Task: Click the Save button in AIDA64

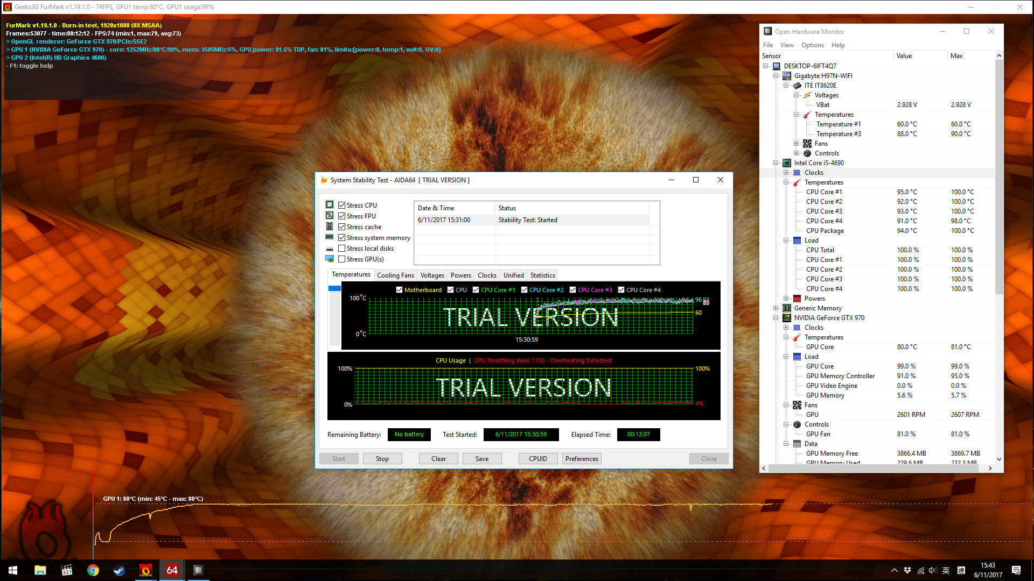Action: (x=481, y=458)
